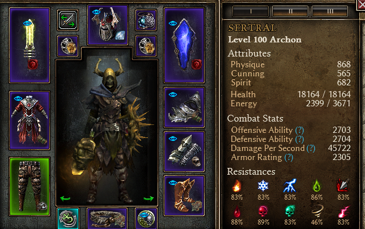Switch to character stats tab II
The image size is (365, 229).
pos(290,11)
